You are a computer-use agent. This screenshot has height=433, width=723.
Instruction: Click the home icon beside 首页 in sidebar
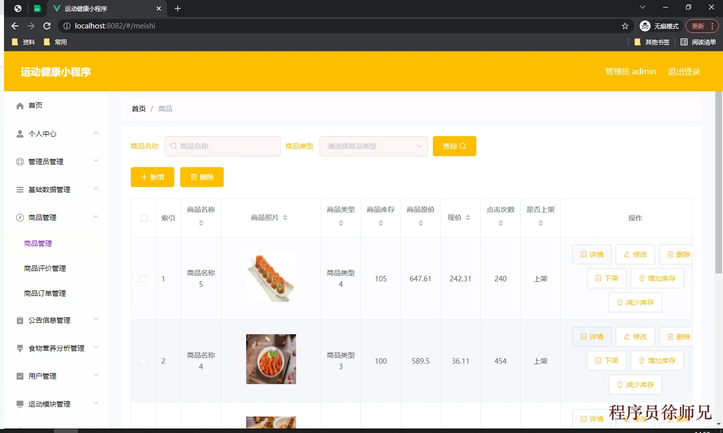tap(20, 106)
